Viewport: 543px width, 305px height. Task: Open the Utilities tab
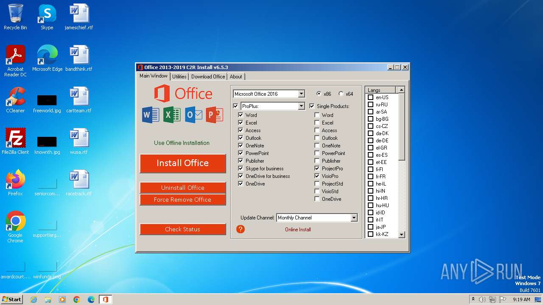[179, 77]
